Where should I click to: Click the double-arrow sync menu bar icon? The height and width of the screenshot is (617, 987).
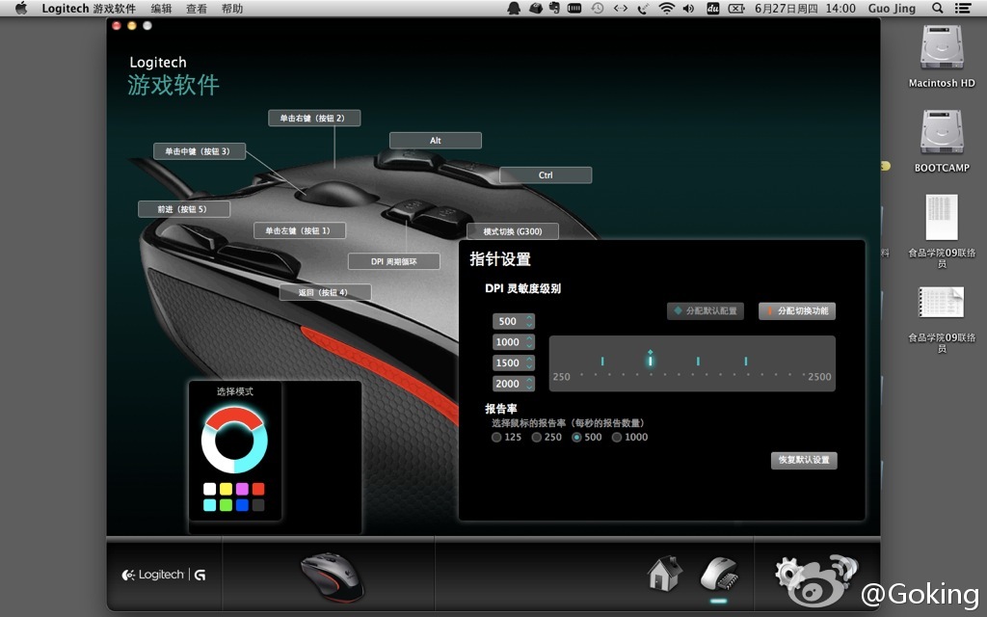click(x=621, y=8)
